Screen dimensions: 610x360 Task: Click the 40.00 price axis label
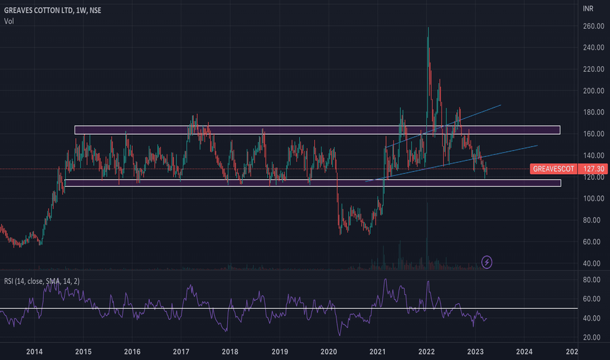point(592,264)
